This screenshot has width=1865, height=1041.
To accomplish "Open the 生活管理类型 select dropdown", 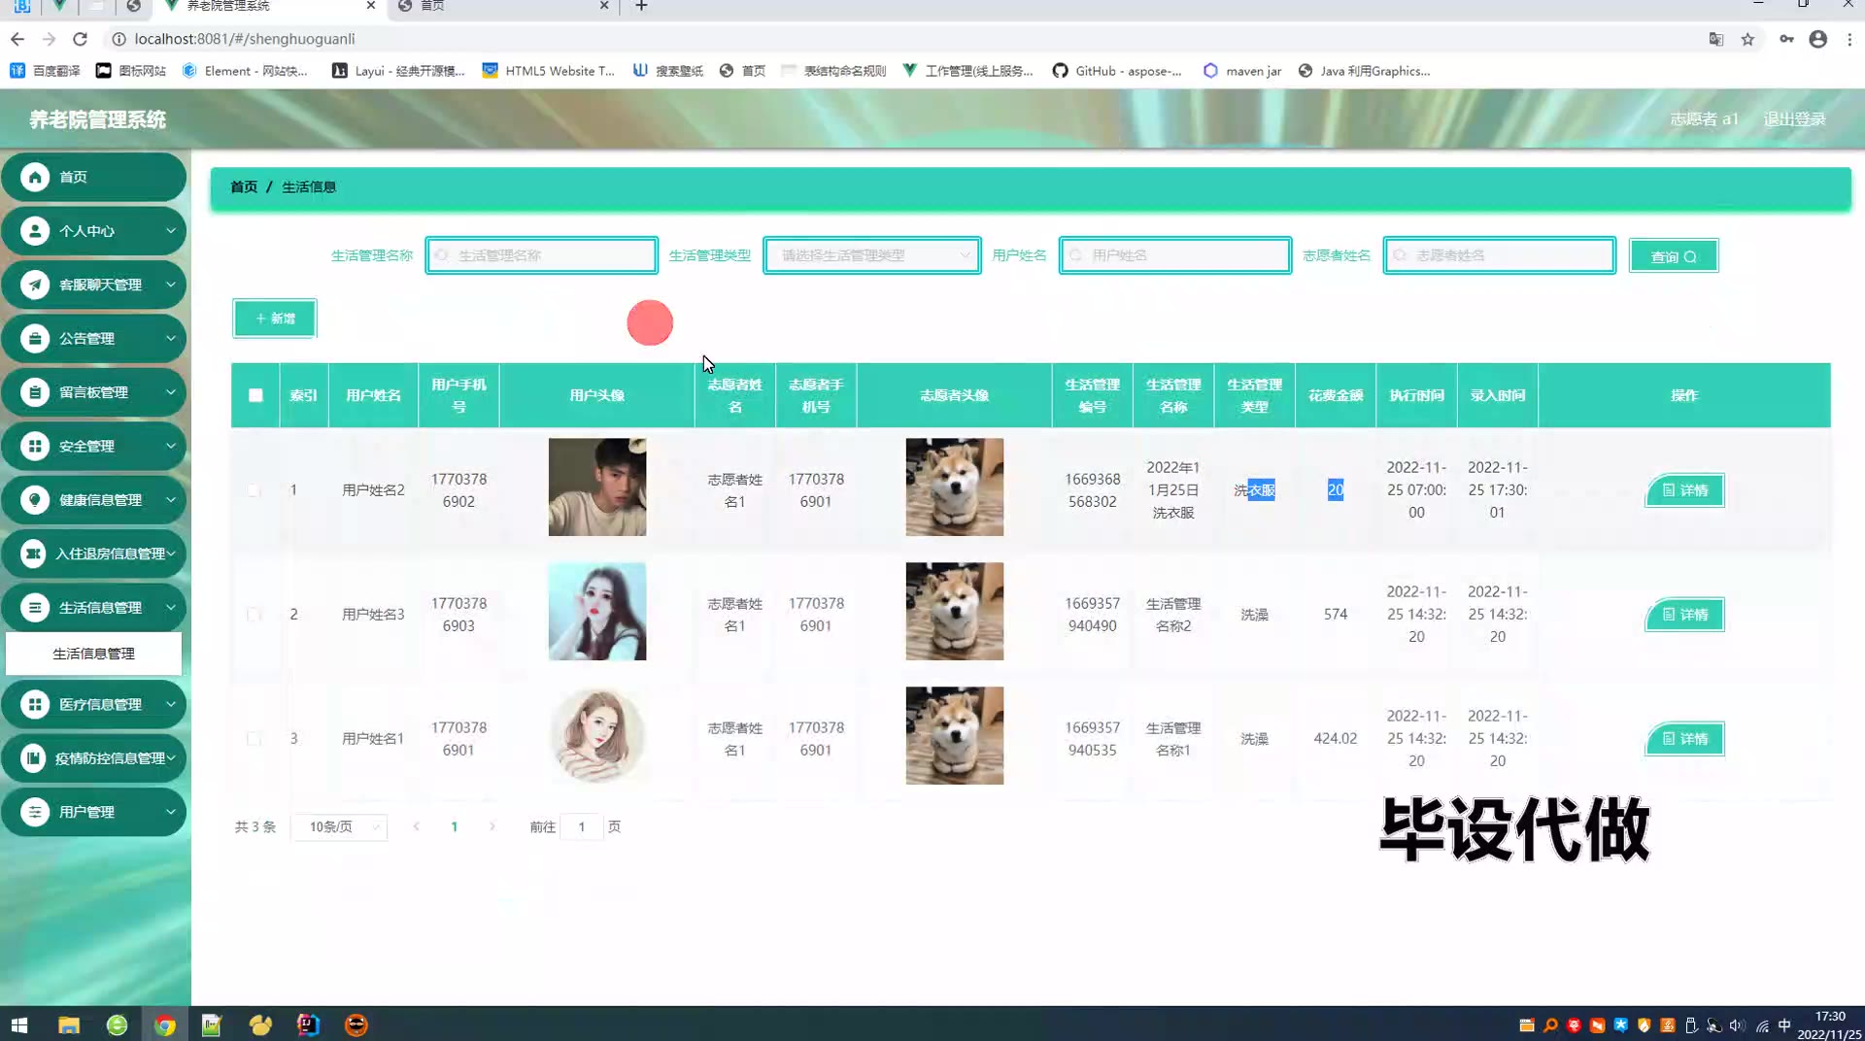I will (872, 255).
